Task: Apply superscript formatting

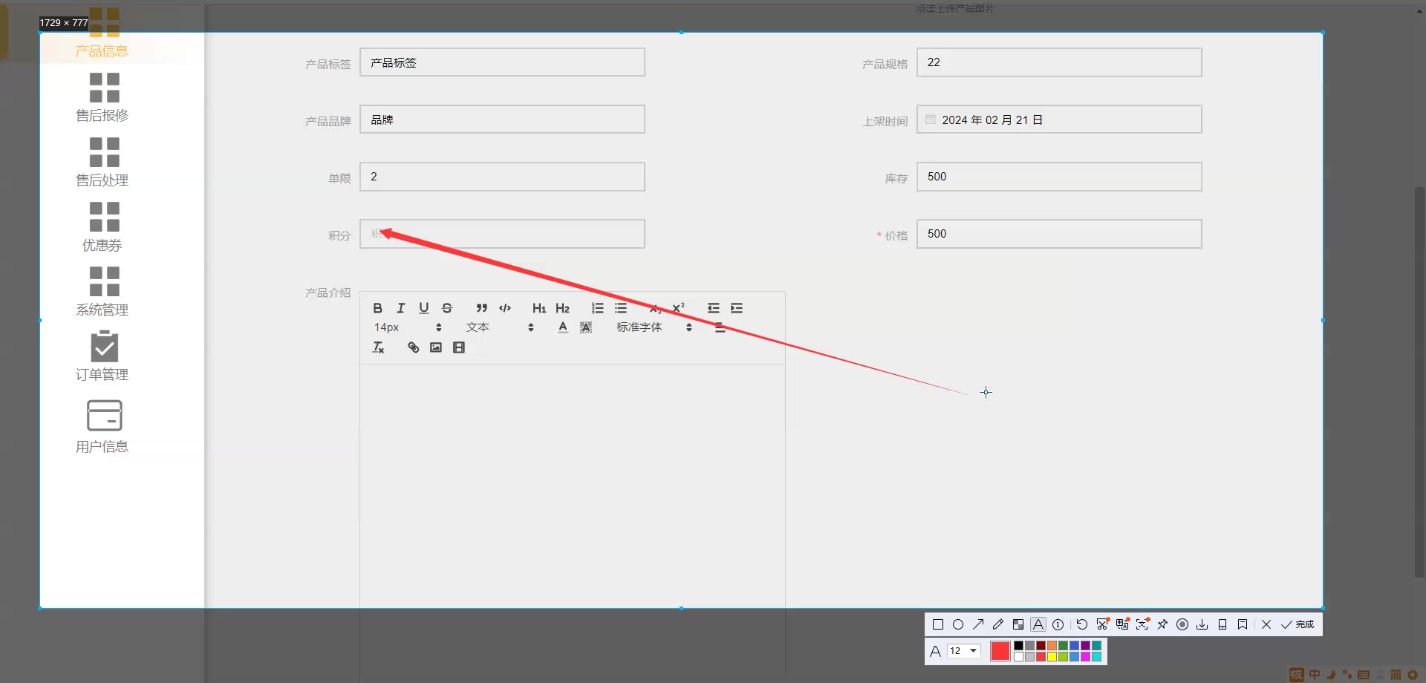Action: pyautogui.click(x=678, y=308)
